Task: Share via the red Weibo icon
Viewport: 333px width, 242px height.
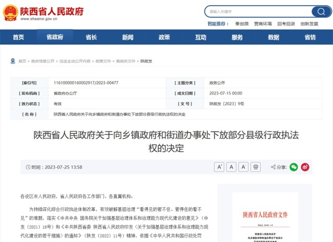Action: point(305,167)
